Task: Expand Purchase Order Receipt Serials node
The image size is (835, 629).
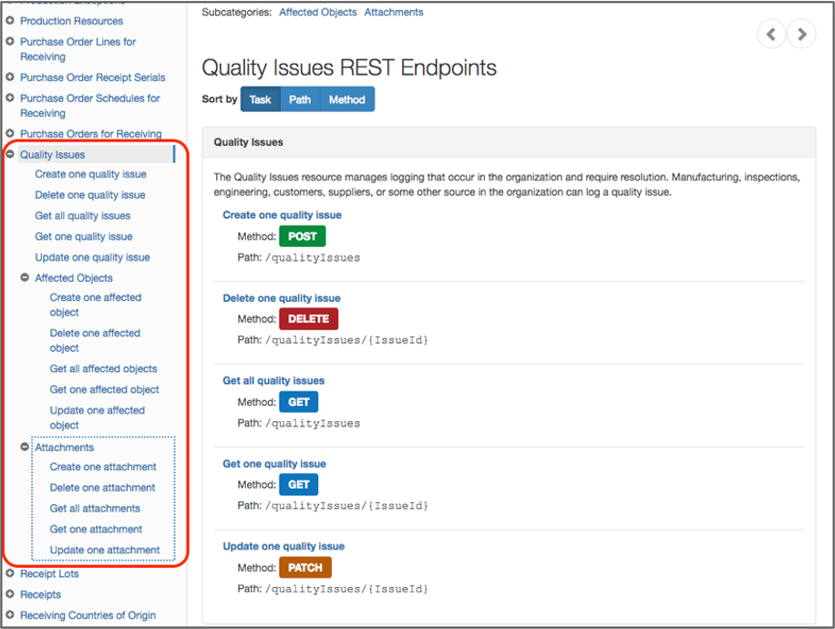Action: [10, 77]
